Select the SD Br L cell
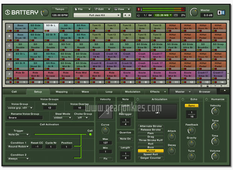233x170 pixels. (x=51, y=28)
